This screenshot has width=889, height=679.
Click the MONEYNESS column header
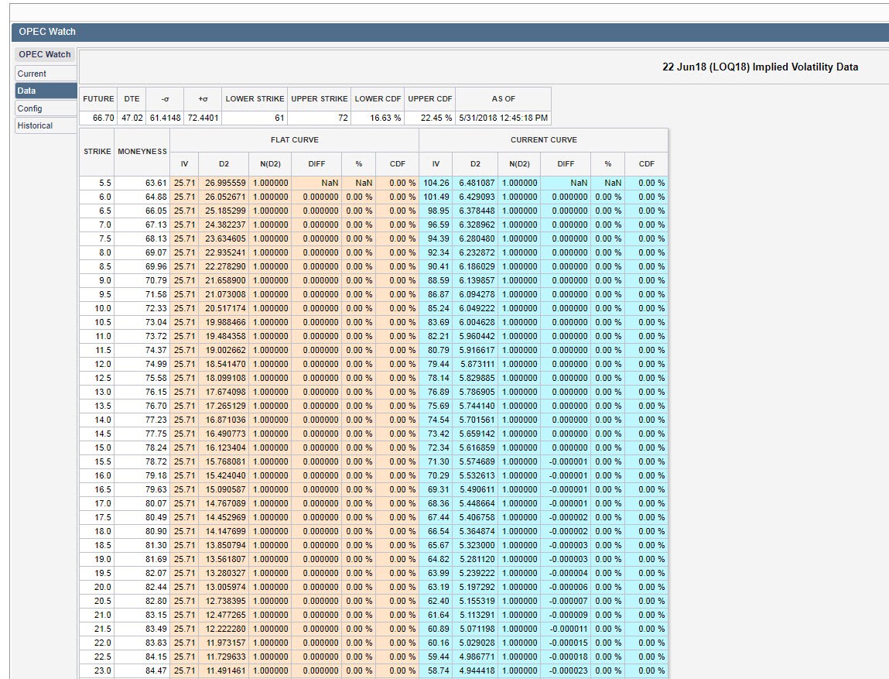[x=142, y=151]
